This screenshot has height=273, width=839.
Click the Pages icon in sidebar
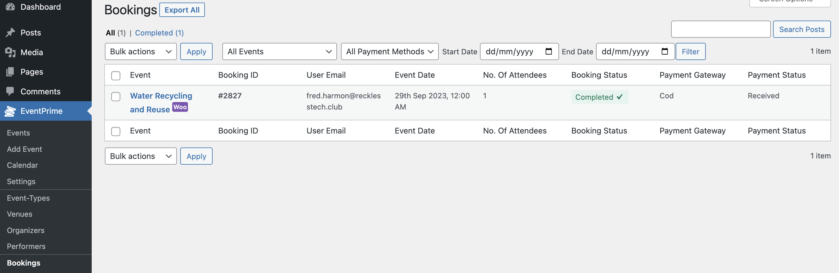(x=10, y=72)
